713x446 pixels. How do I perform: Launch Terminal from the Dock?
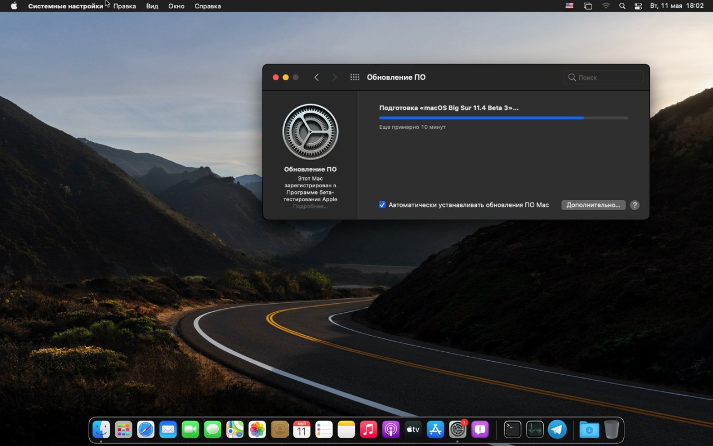click(512, 429)
